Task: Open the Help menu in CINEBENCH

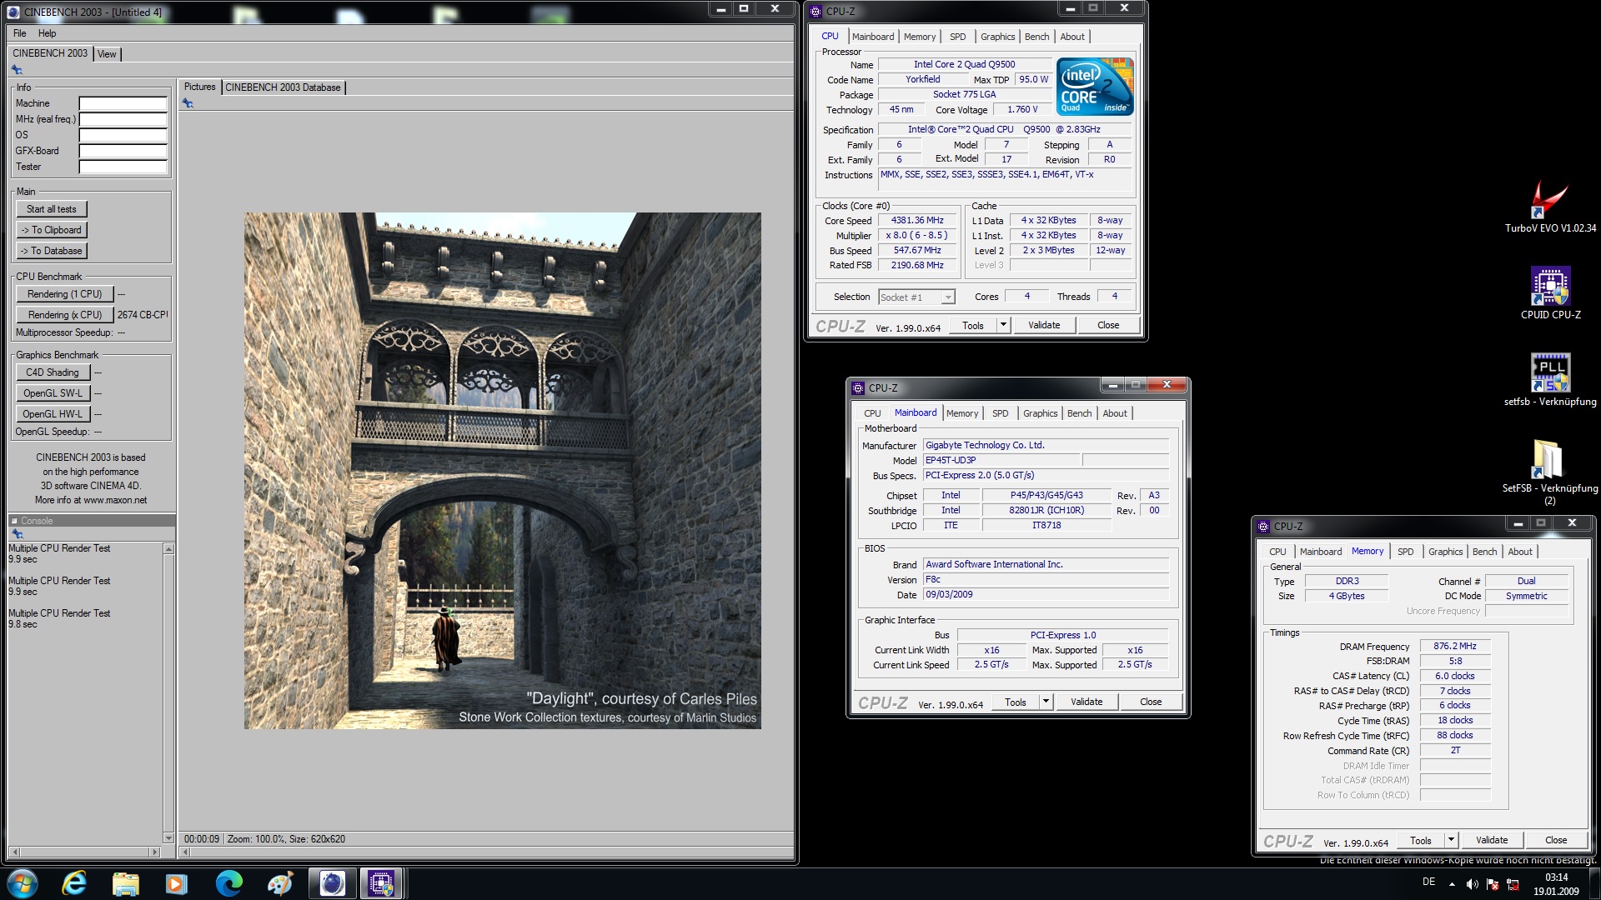Action: pos(48,33)
